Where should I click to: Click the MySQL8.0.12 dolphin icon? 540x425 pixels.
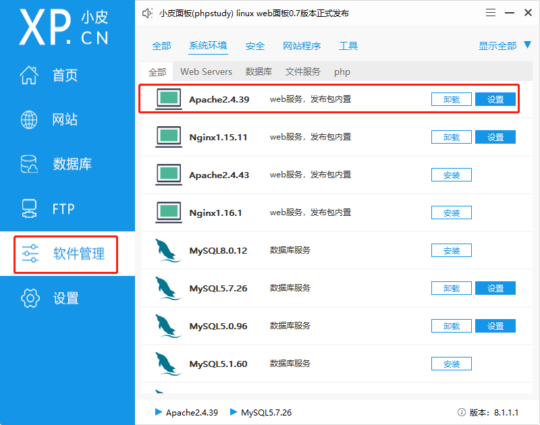pyautogui.click(x=168, y=250)
